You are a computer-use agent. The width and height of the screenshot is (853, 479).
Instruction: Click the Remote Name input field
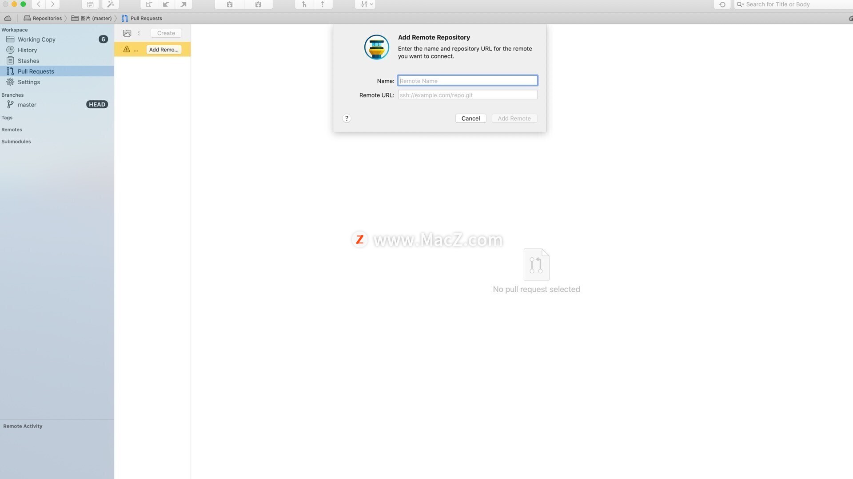(467, 81)
